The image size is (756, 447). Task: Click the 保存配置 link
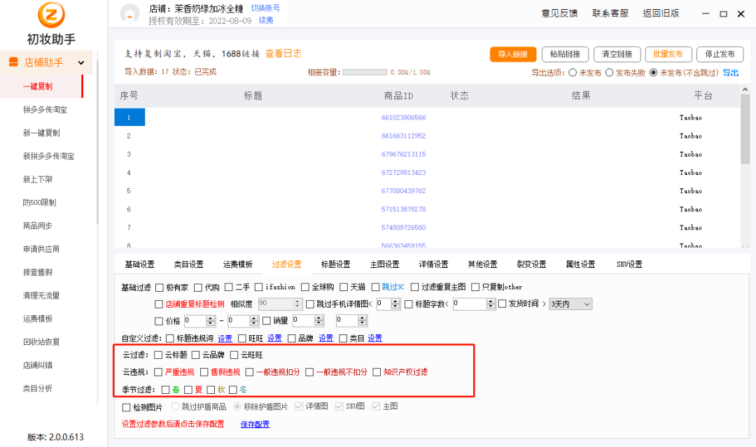click(x=255, y=425)
